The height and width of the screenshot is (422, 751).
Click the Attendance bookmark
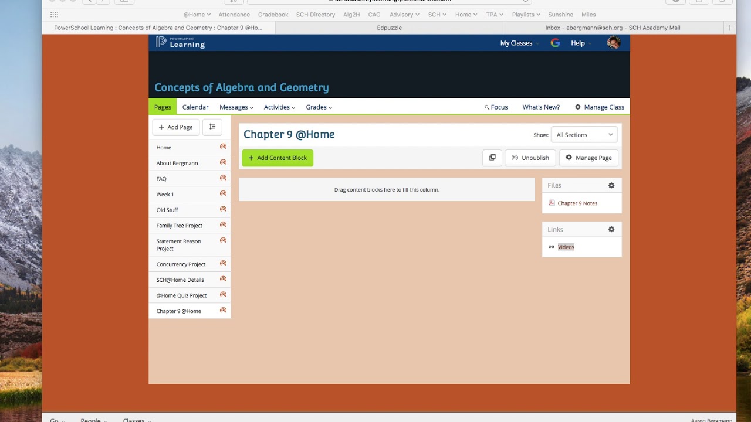point(234,15)
